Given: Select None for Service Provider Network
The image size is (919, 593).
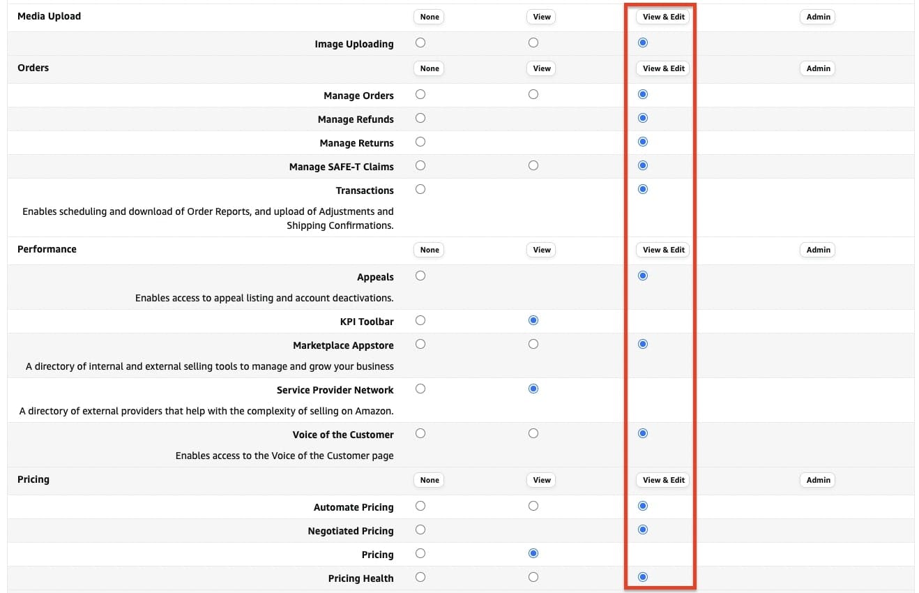Looking at the screenshot, I should [420, 389].
